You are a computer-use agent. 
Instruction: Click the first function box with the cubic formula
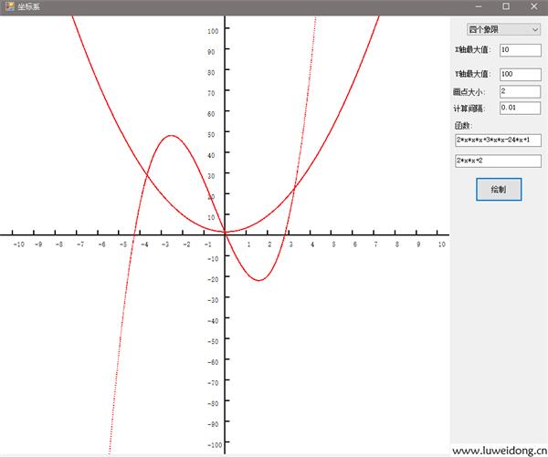pos(498,140)
